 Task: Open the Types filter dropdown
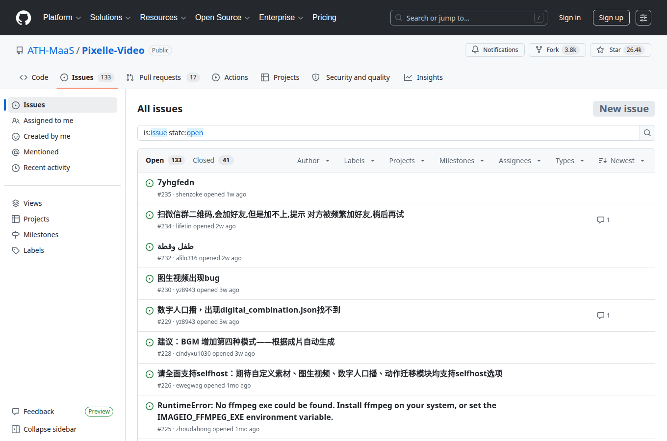point(570,161)
